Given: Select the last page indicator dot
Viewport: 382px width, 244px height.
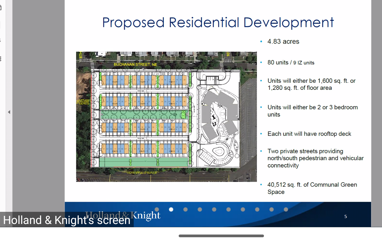Looking at the screenshot, I should coord(286,209).
